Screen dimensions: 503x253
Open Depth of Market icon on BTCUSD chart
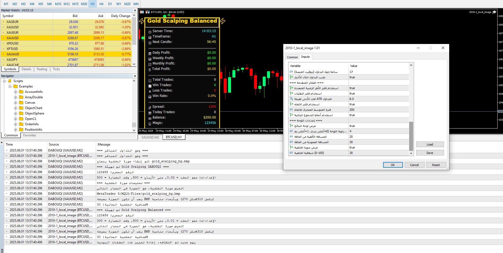click(142, 12)
